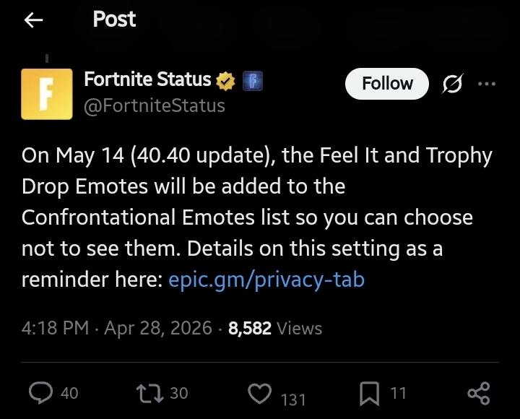Open the epic.gm/privacy-tab link
This screenshot has width=520, height=419.
tap(266, 280)
